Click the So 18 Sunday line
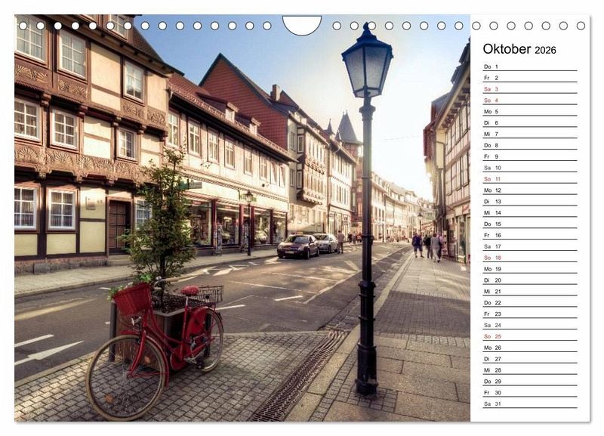This screenshot has width=604, height=436. click(529, 258)
